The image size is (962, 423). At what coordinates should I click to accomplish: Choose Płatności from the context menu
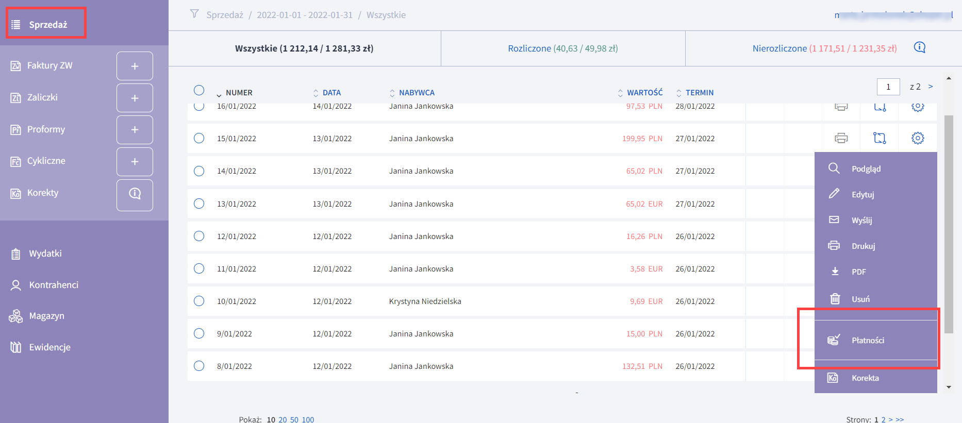click(x=867, y=341)
